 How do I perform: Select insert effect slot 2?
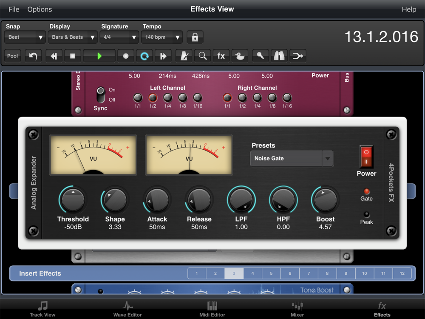pyautogui.click(x=215, y=273)
